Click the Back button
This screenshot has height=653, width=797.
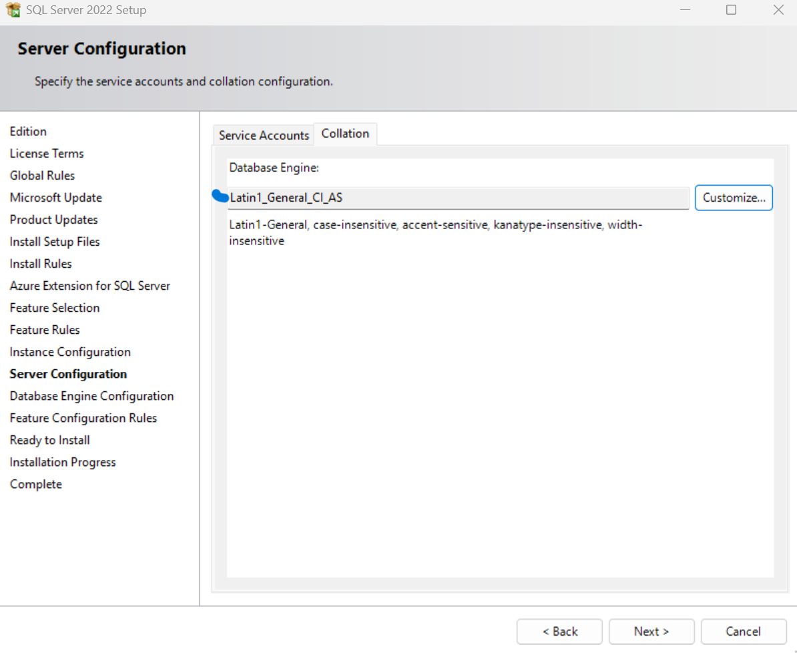[559, 631]
